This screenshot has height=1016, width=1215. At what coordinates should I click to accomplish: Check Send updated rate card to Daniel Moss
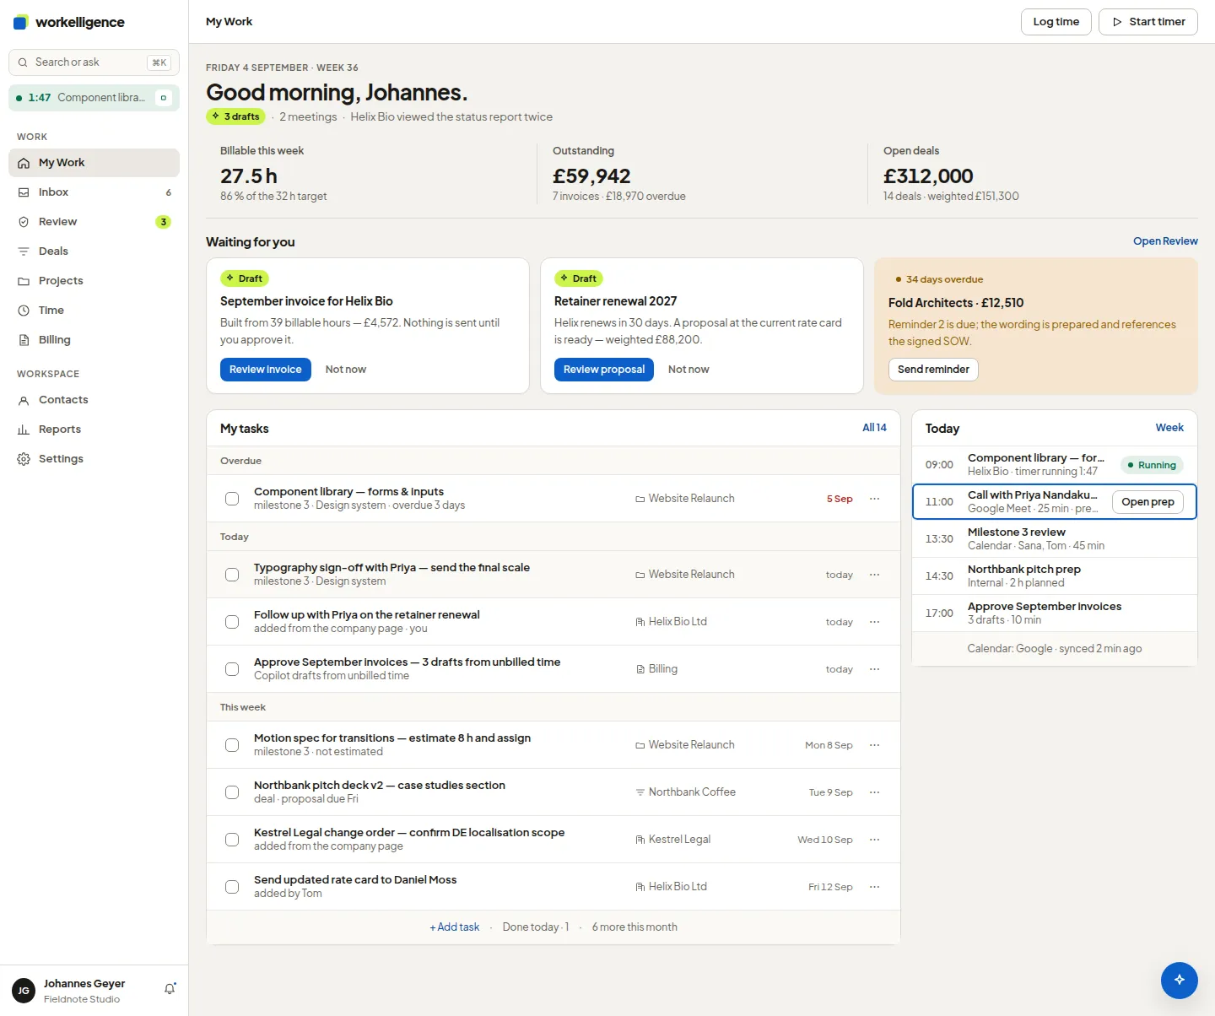232,887
